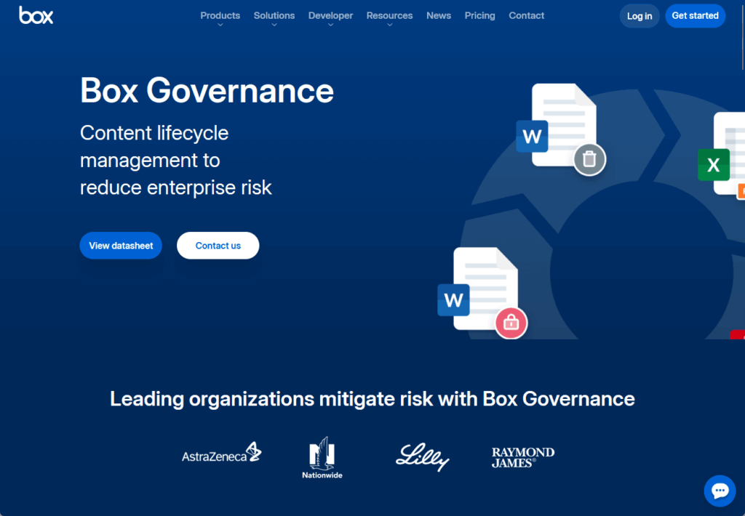The height and width of the screenshot is (516, 745).
Task: Go to the News page
Action: coord(439,16)
